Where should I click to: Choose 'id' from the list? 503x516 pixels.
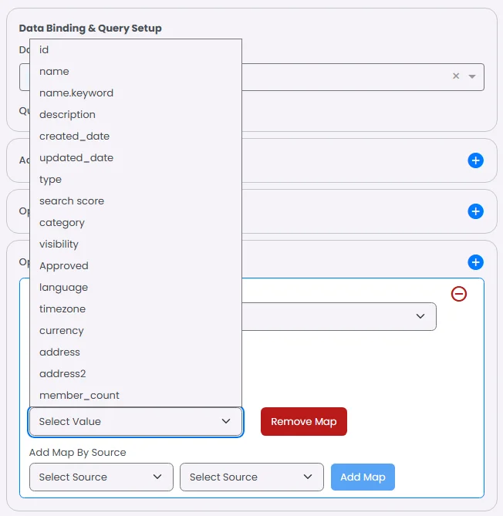click(44, 49)
